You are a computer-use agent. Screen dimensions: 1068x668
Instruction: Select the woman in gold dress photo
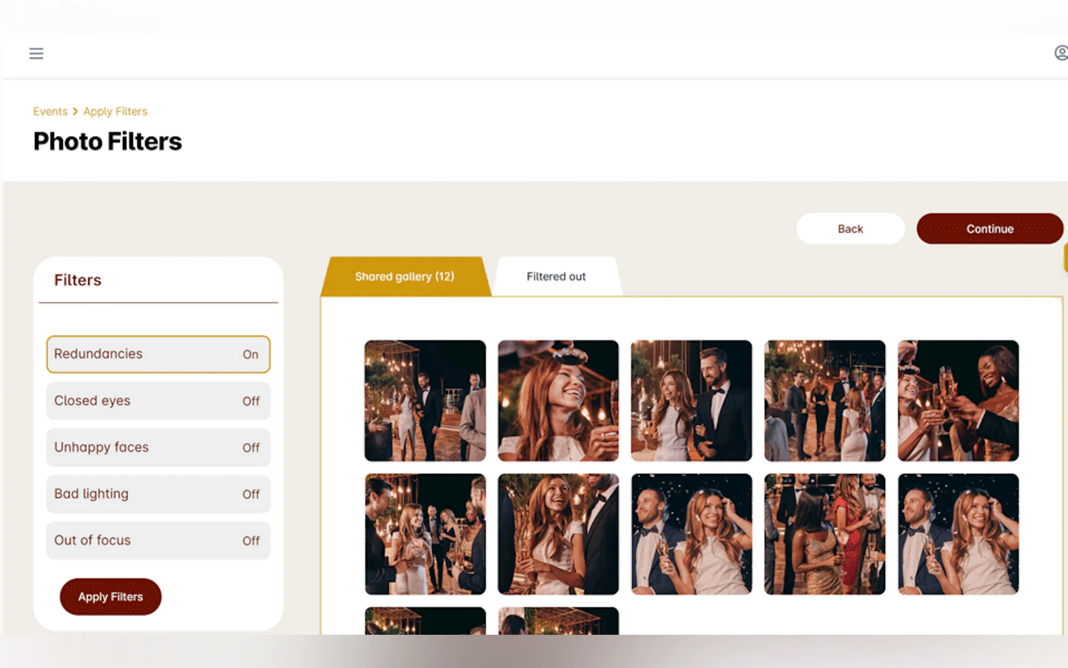point(824,534)
